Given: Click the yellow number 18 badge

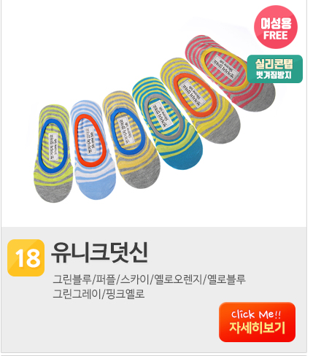Looking at the screenshot, I should [x=26, y=258].
